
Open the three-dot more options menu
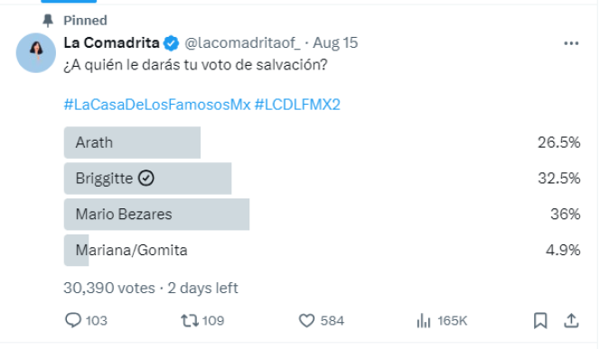tap(571, 43)
